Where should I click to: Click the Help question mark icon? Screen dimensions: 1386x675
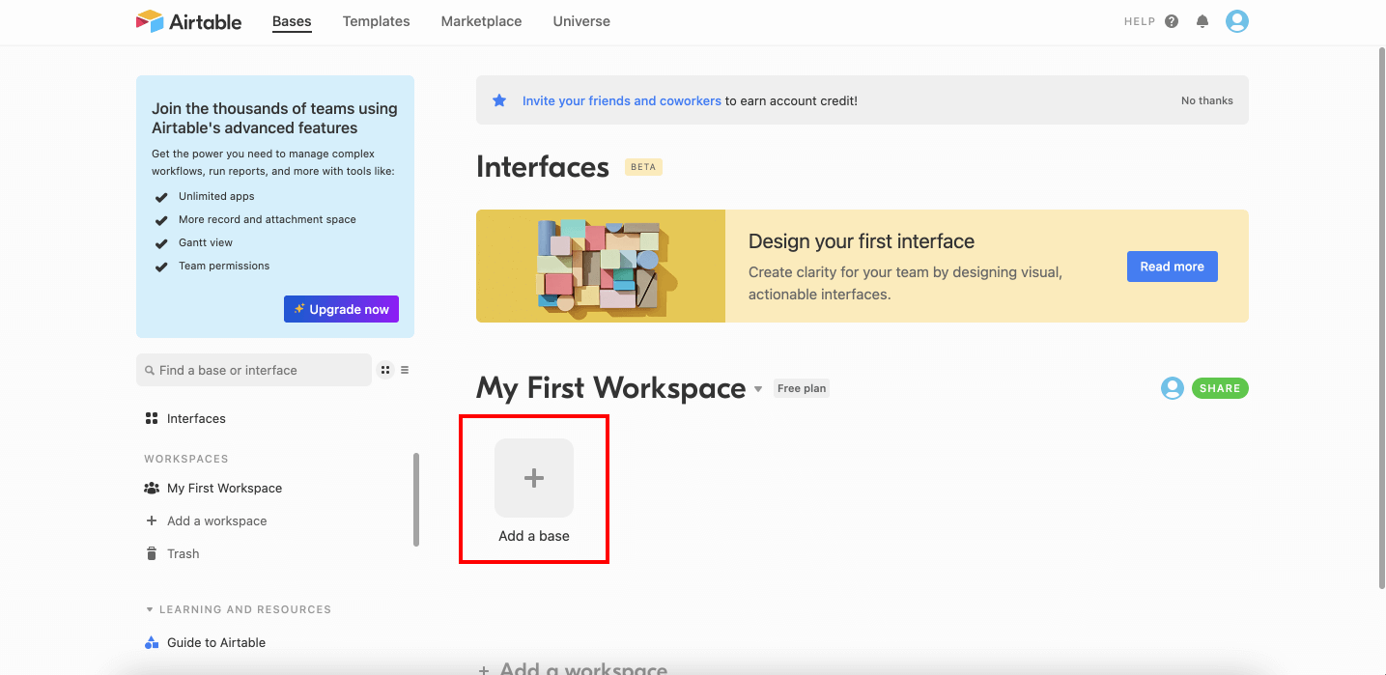pyautogui.click(x=1169, y=20)
